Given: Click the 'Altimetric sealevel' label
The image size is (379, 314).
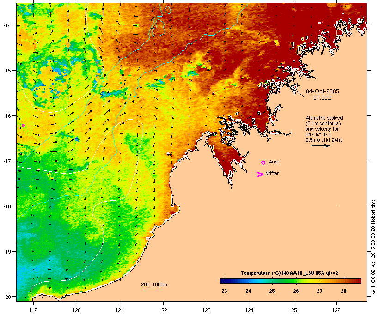Looking at the screenshot, I should coord(324,118).
